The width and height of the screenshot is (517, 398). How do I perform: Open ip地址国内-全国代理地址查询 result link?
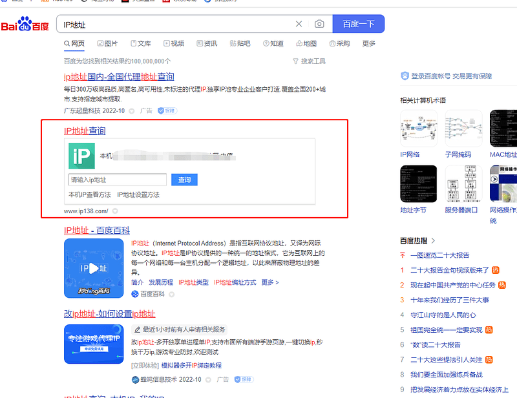point(119,77)
